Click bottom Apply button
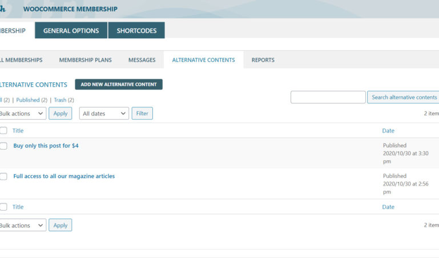The image size is (439, 258). pos(60,225)
